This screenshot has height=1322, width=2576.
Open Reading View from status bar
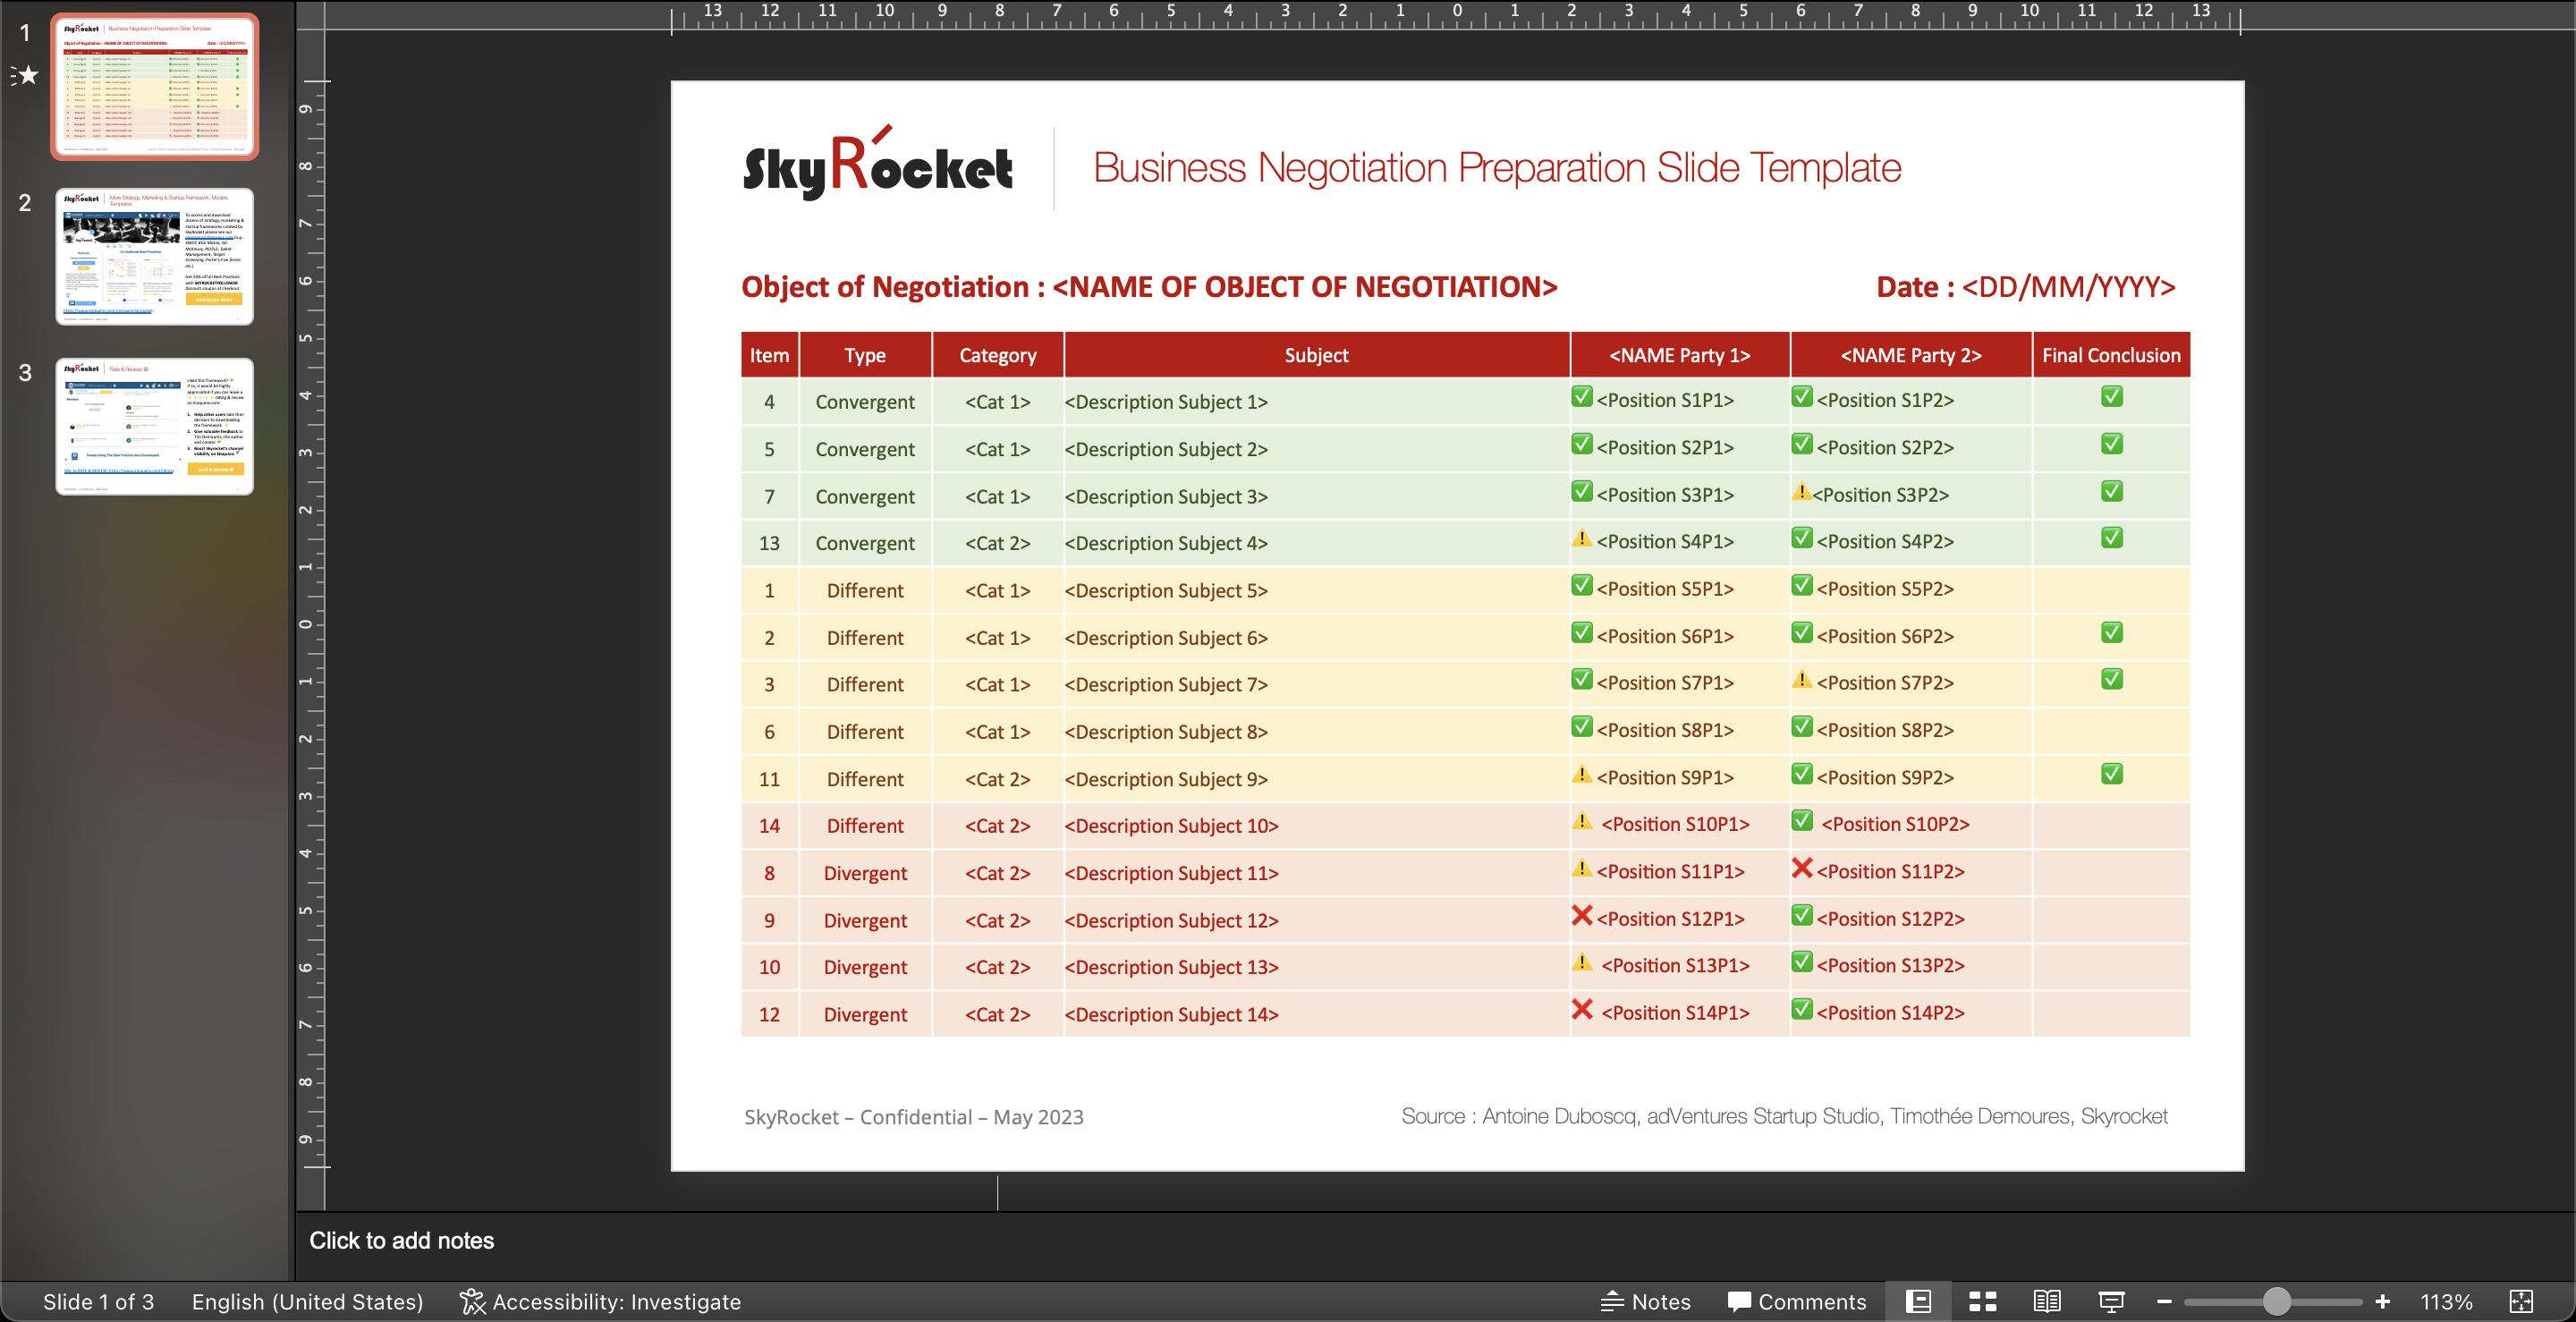(x=2046, y=1301)
